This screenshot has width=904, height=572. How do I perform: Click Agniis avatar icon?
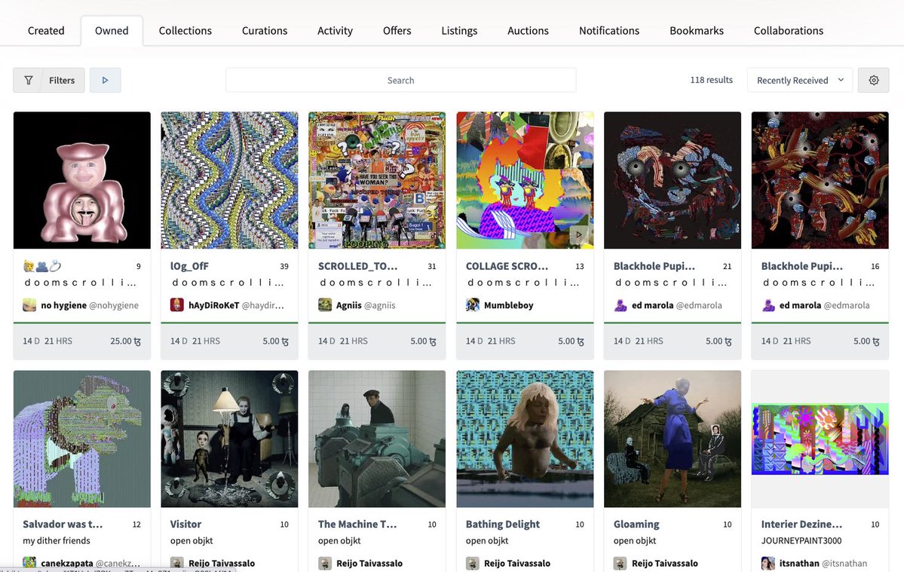point(325,304)
